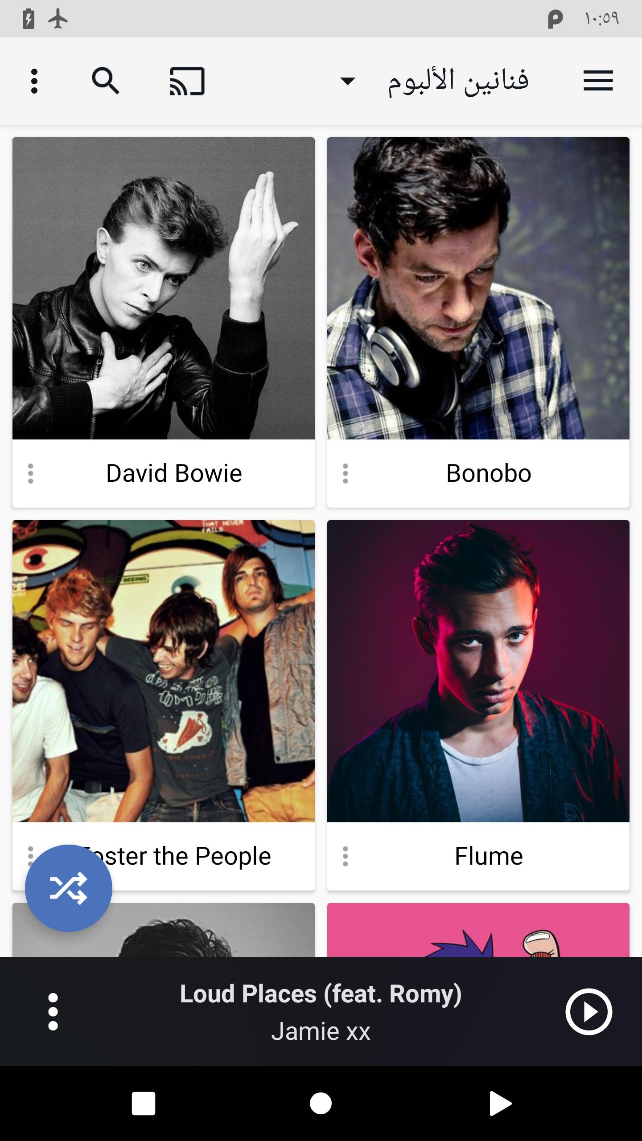The image size is (642, 1141).
Task: Open David Bowie artist photo
Action: tap(164, 288)
